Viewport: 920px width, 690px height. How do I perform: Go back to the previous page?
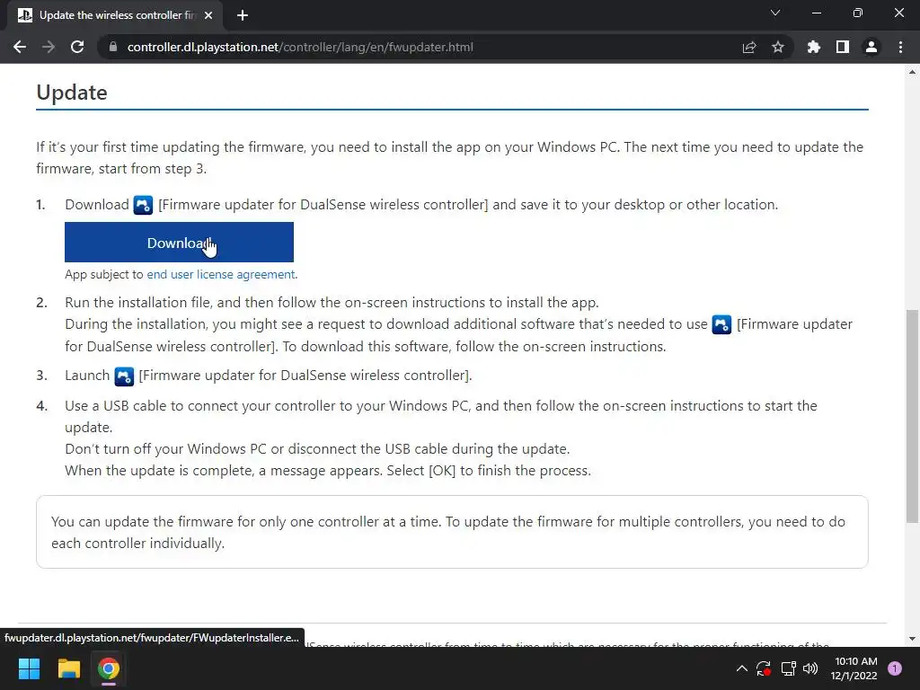pyautogui.click(x=20, y=47)
